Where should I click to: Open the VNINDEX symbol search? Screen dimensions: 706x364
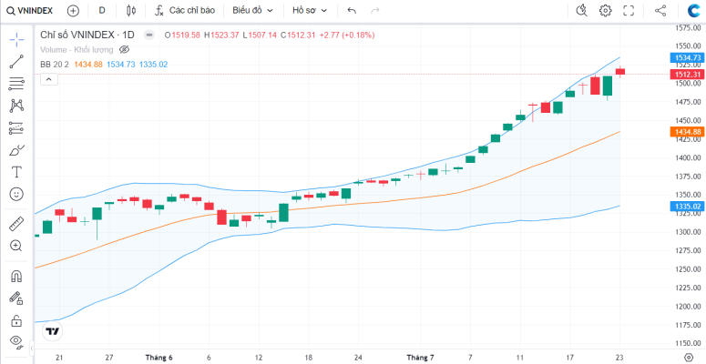pos(30,10)
